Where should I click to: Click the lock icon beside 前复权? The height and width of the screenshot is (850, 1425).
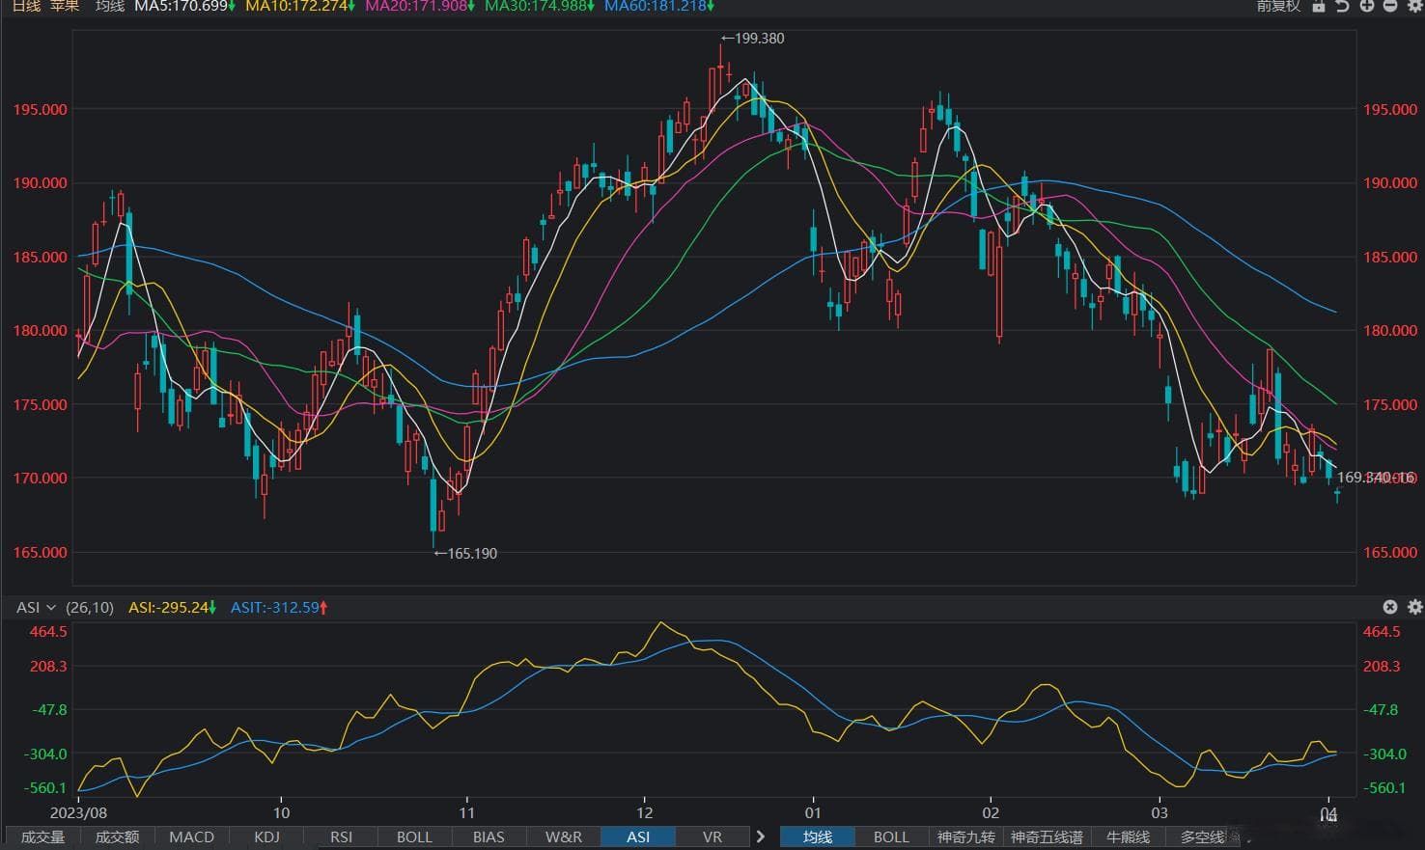point(1318,6)
